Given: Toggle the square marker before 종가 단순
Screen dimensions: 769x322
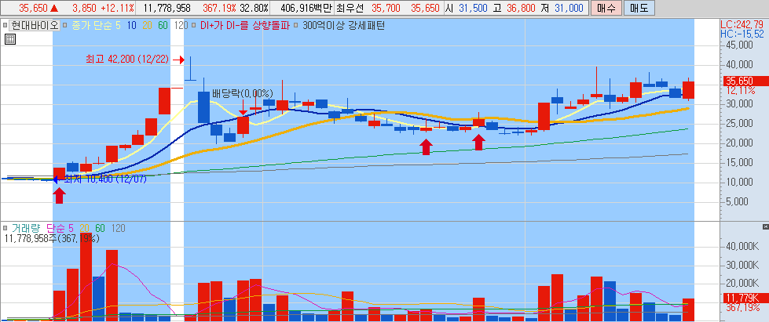Looking at the screenshot, I should [x=66, y=24].
